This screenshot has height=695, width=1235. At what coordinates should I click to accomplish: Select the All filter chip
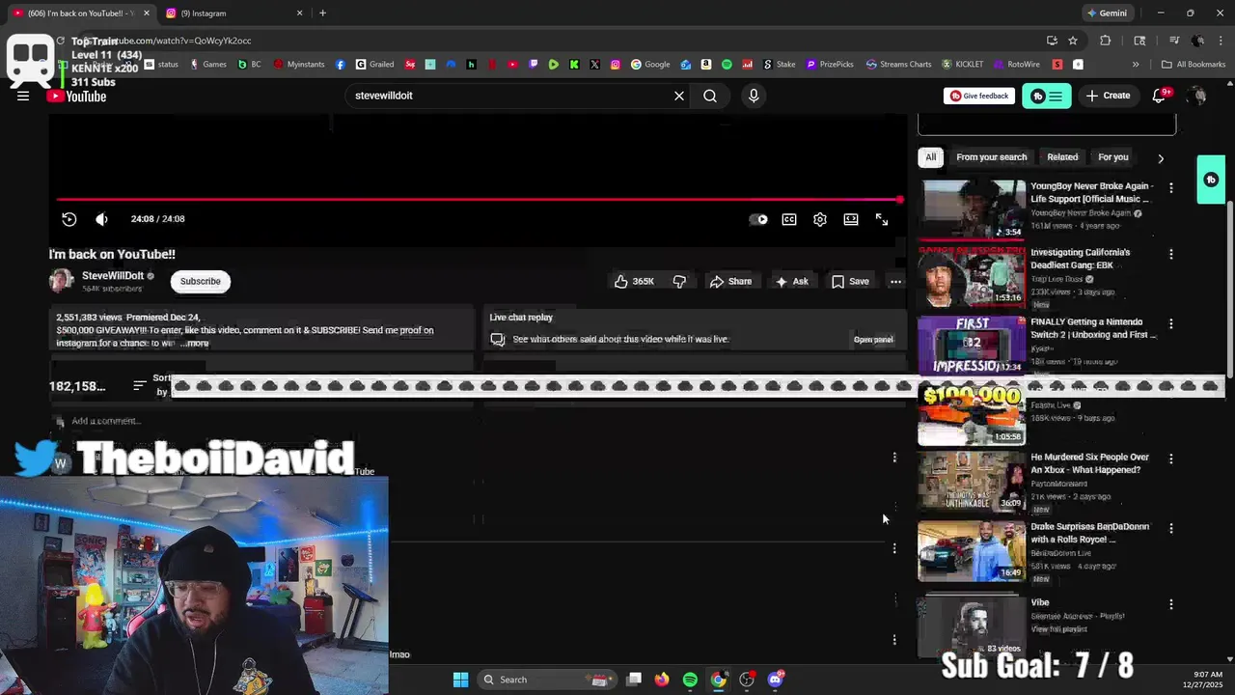click(930, 157)
